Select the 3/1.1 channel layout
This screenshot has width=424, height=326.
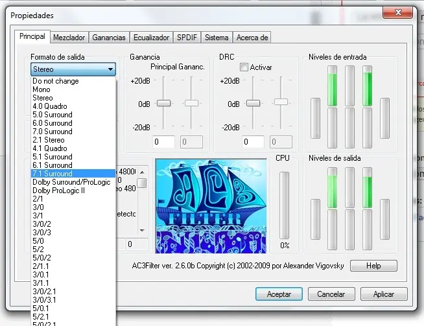73,283
